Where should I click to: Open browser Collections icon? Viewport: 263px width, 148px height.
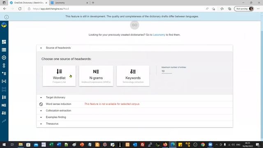[x=229, y=9]
